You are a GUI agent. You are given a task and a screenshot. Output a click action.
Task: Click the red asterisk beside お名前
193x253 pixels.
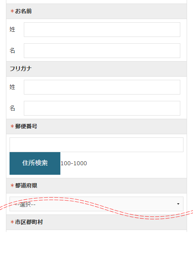(12, 11)
